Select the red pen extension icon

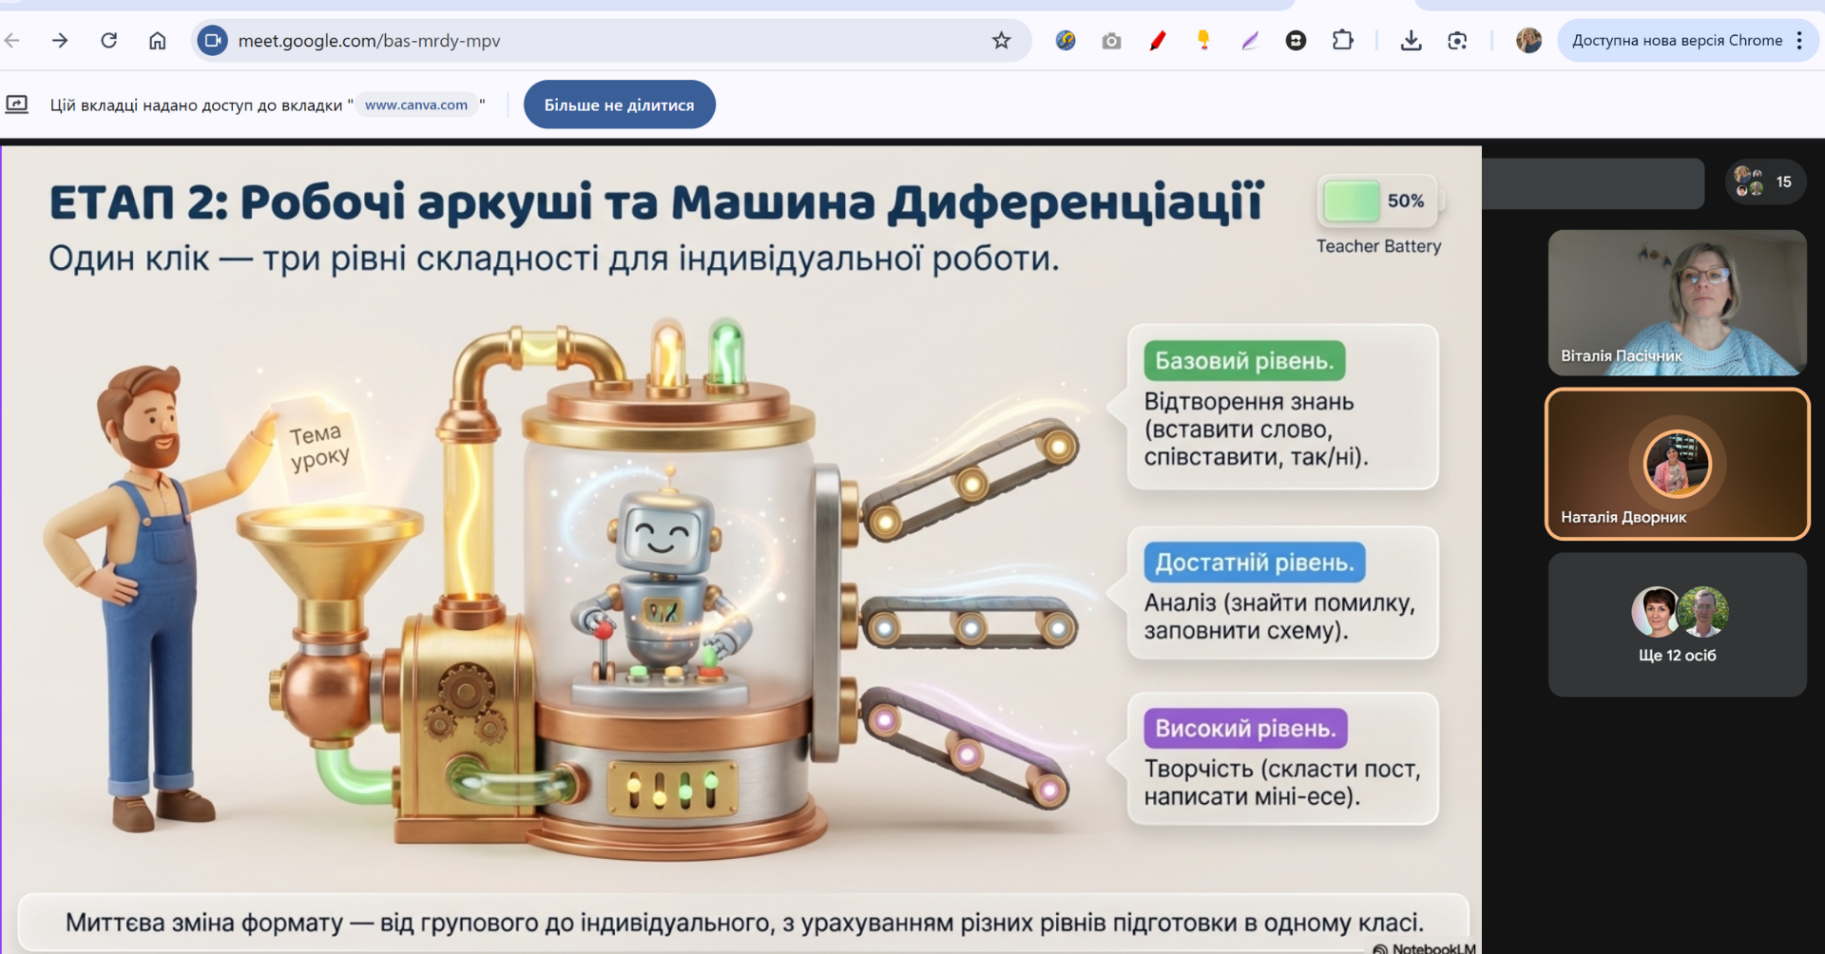click(x=1157, y=40)
